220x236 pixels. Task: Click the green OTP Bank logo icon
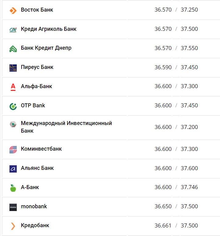[13, 106]
